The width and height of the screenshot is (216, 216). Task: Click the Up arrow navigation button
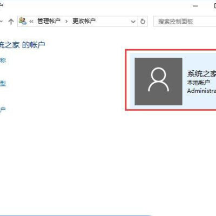pyautogui.click(x=11, y=22)
